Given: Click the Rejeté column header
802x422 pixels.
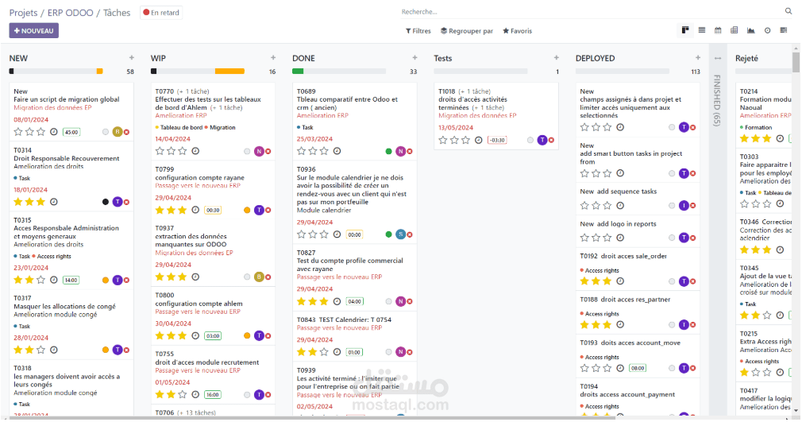Looking at the screenshot, I should (x=746, y=58).
